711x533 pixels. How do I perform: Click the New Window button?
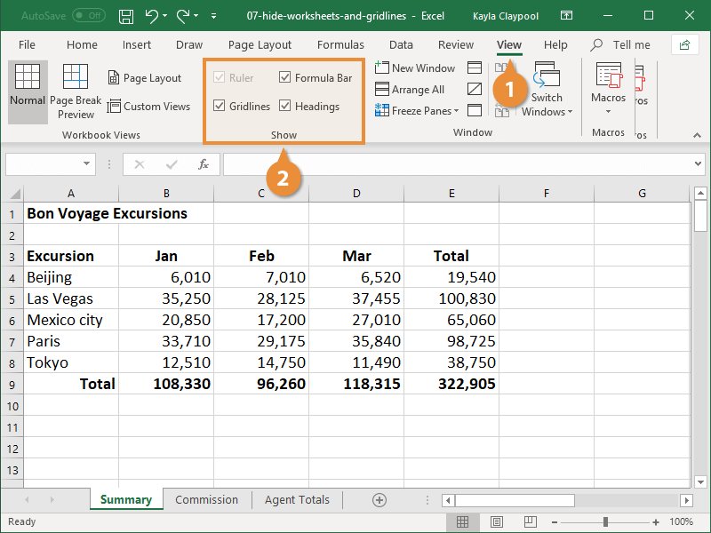tap(415, 68)
